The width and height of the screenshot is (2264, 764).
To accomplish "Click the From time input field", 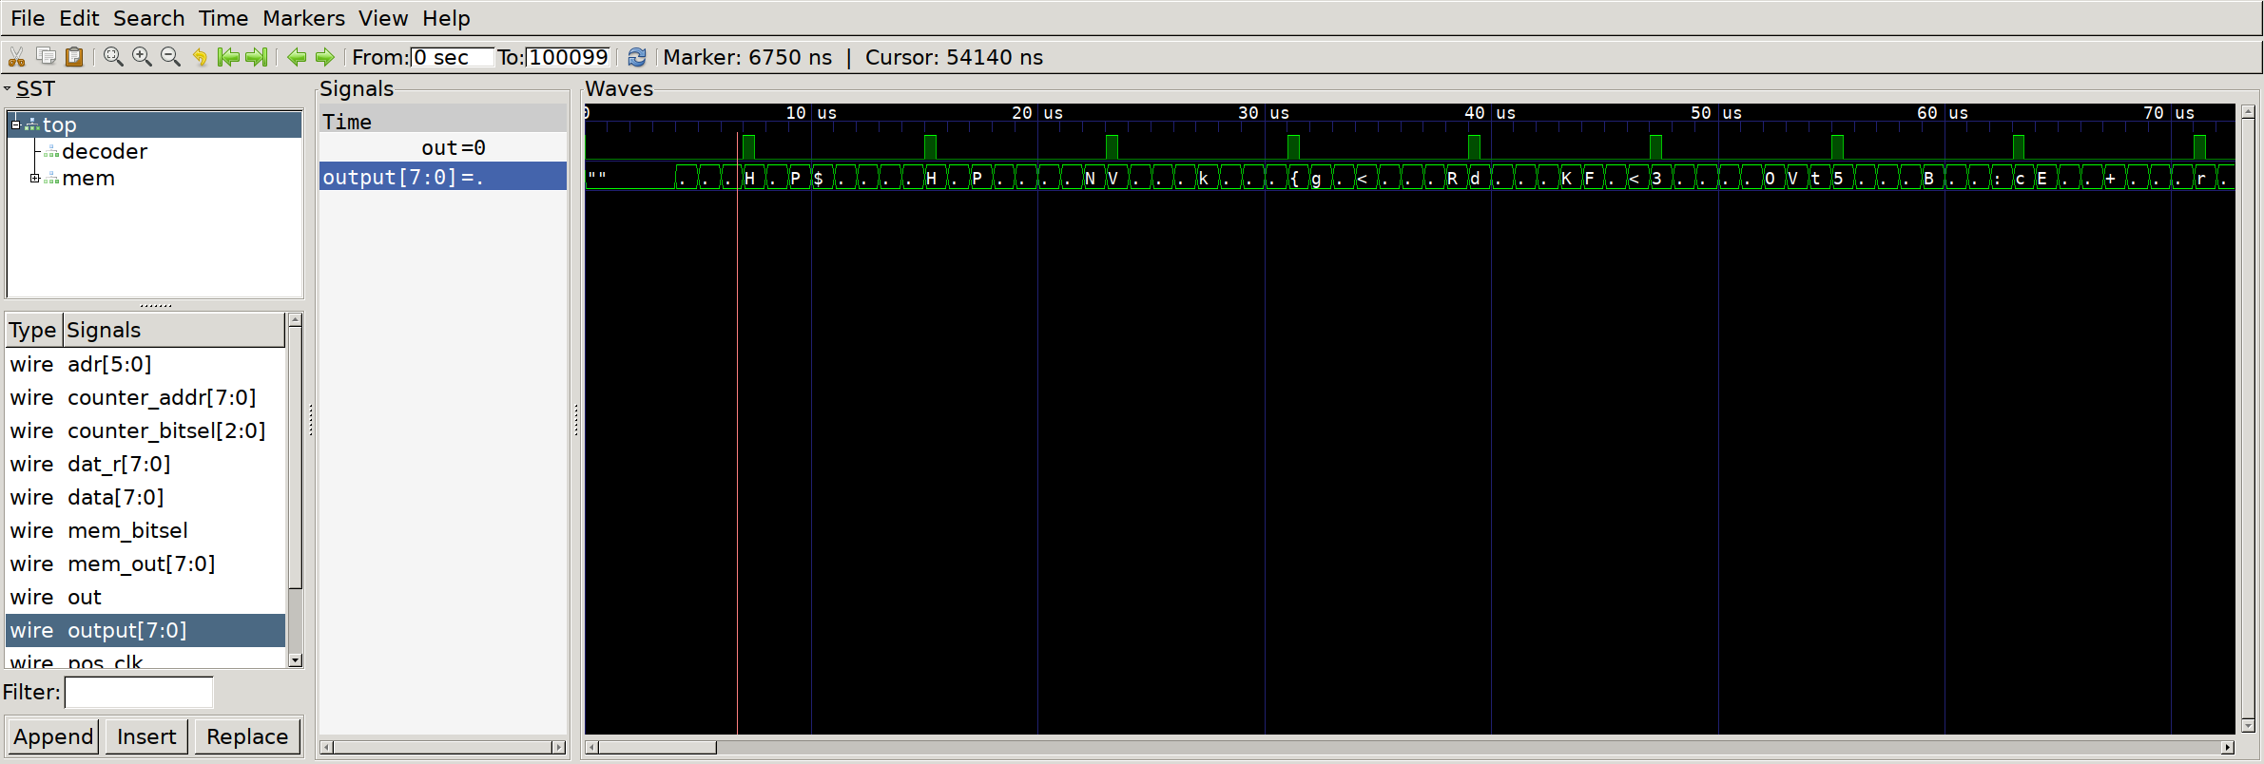I will coord(453,57).
